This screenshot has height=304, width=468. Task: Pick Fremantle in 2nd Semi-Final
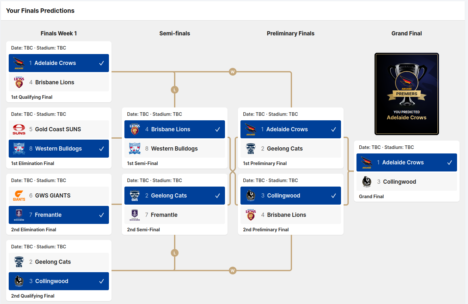[175, 215]
